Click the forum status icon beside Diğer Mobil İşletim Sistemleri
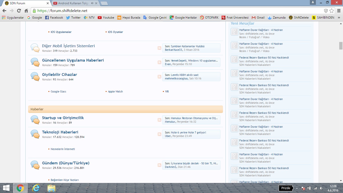This screenshot has width=343, height=193. point(35,48)
